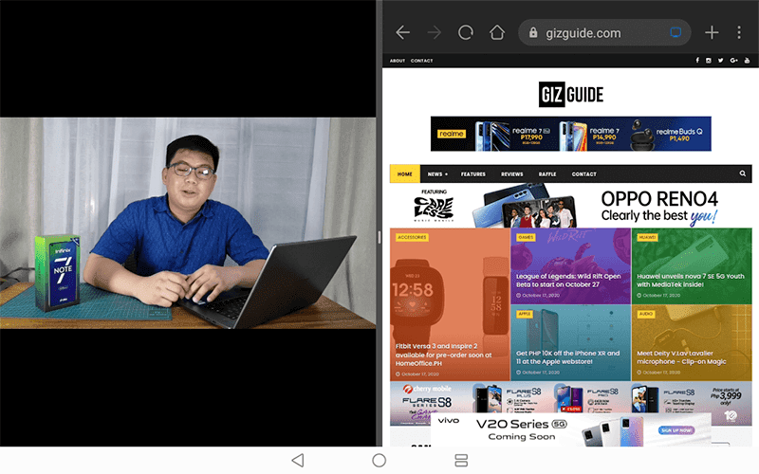Click the realme 7 banner ad
This screenshot has height=474, width=759.
click(571, 134)
